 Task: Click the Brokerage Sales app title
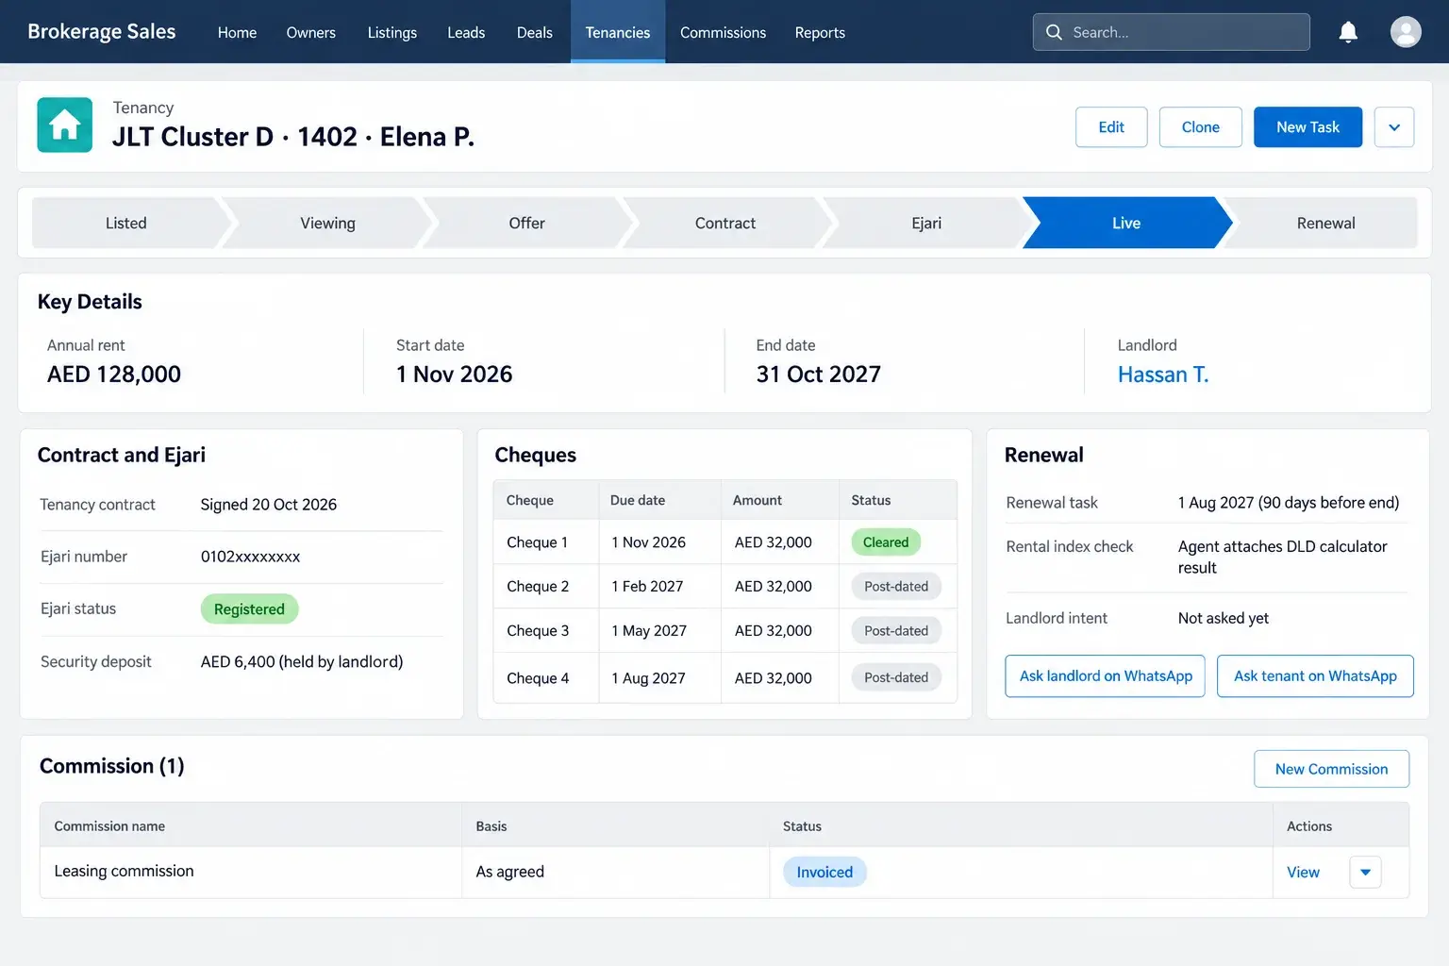click(102, 31)
